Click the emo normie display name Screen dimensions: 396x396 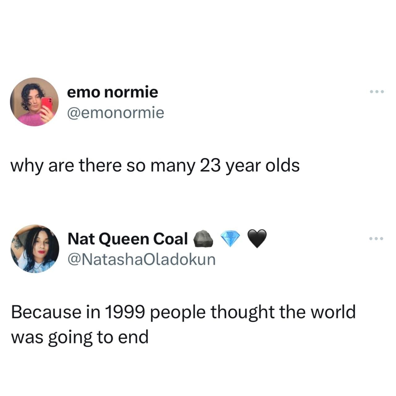(x=113, y=92)
